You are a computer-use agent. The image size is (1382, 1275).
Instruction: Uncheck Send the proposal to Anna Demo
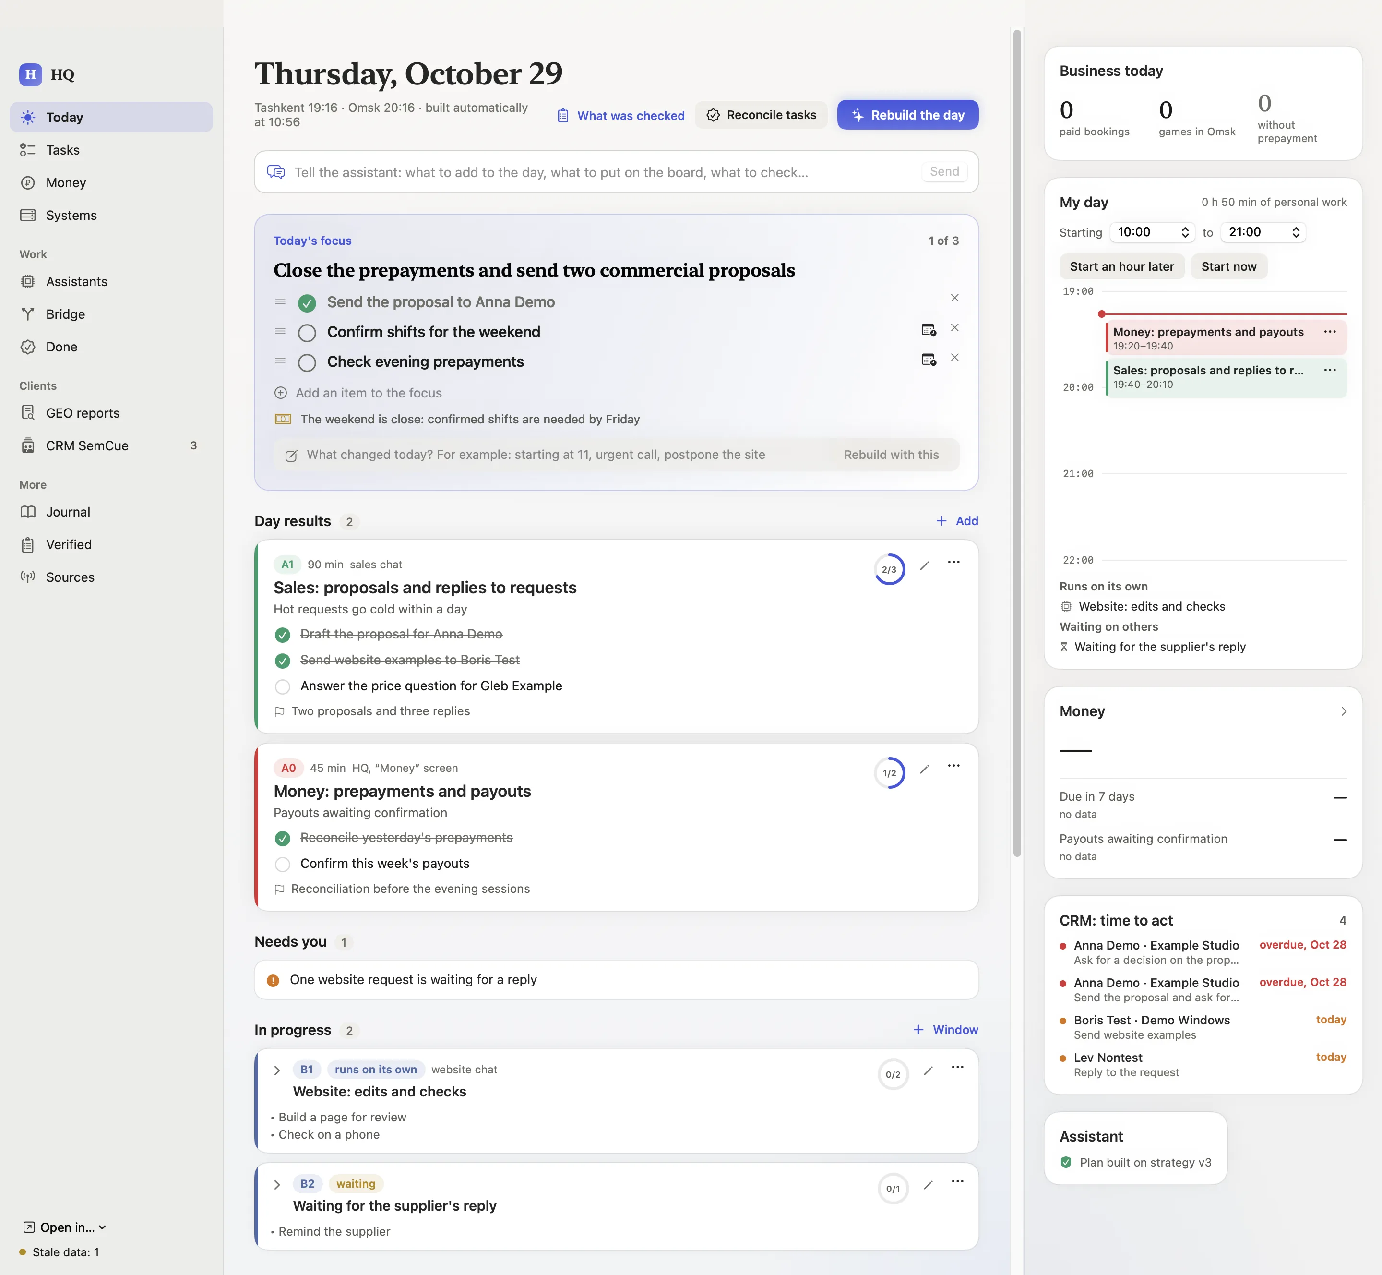(x=307, y=303)
